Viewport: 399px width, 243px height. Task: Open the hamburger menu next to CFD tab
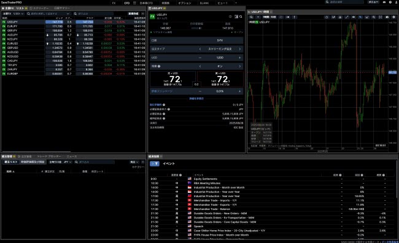pyautogui.click(x=134, y=3)
